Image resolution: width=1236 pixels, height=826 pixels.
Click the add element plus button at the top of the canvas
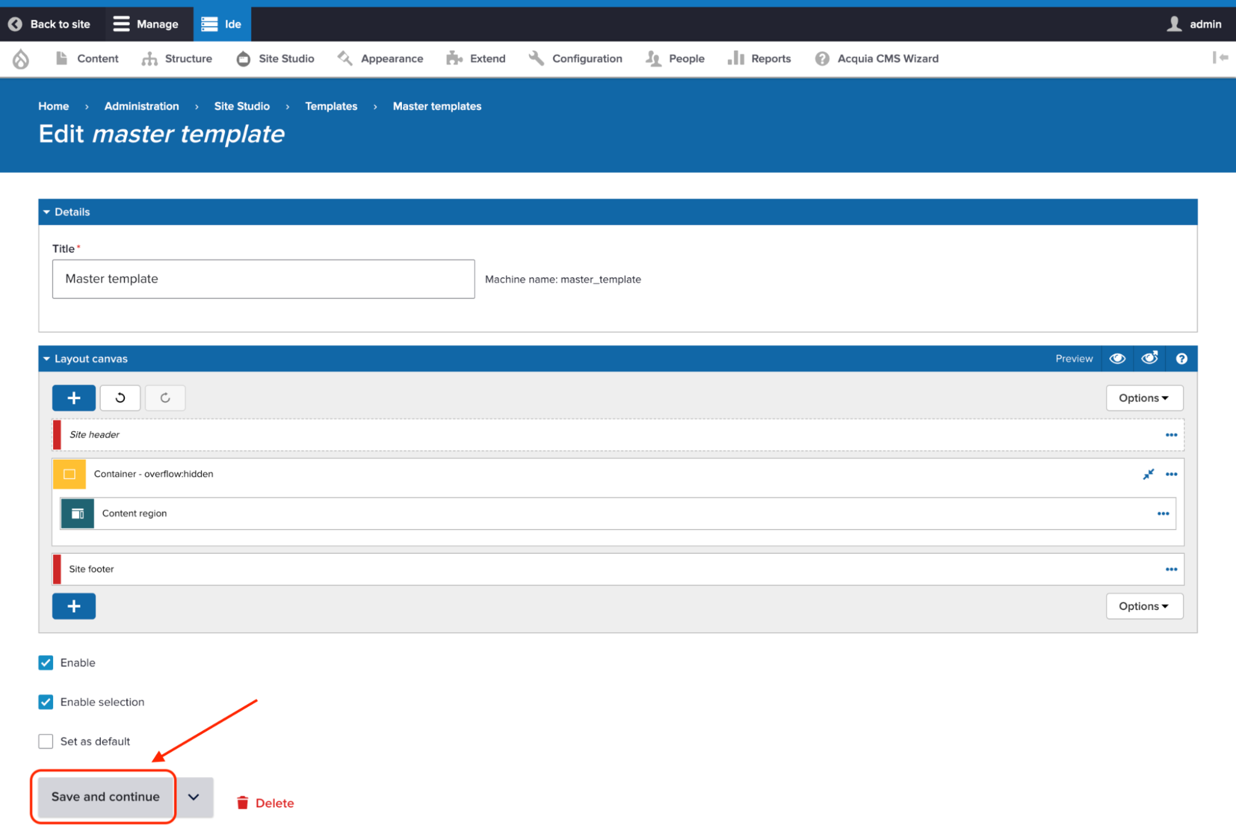[74, 398]
